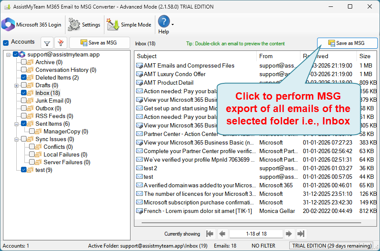This screenshot has width=380, height=251.
Task: Click the test 2 envelope icon
Action: point(140,168)
